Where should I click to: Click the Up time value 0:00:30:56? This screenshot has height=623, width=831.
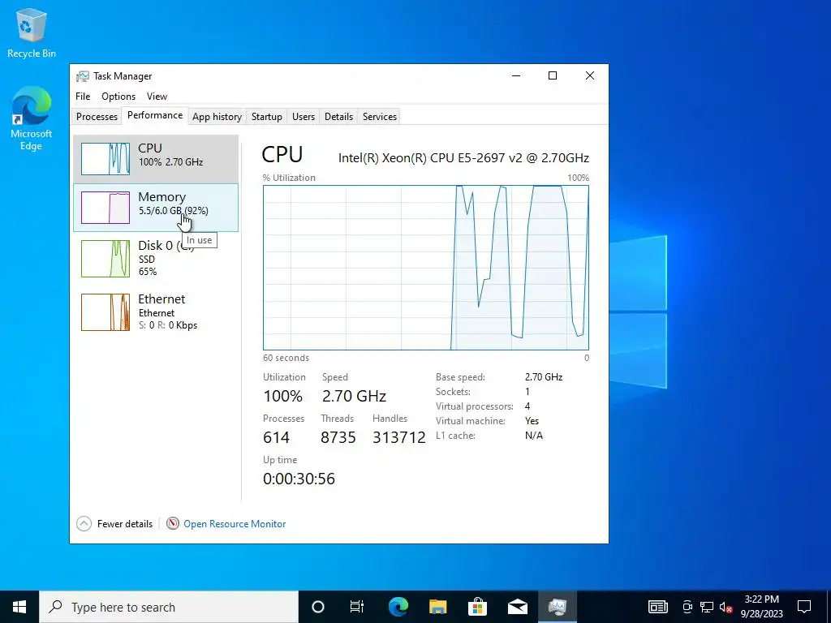(x=299, y=479)
